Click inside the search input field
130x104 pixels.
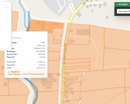pos(4,7)
